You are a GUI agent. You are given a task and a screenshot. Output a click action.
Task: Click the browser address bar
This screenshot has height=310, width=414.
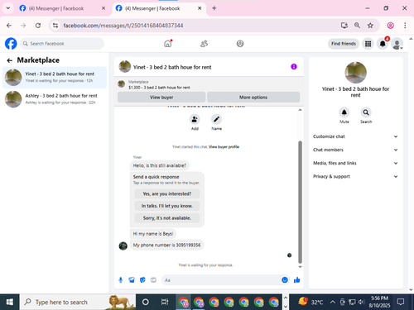tap(199, 26)
